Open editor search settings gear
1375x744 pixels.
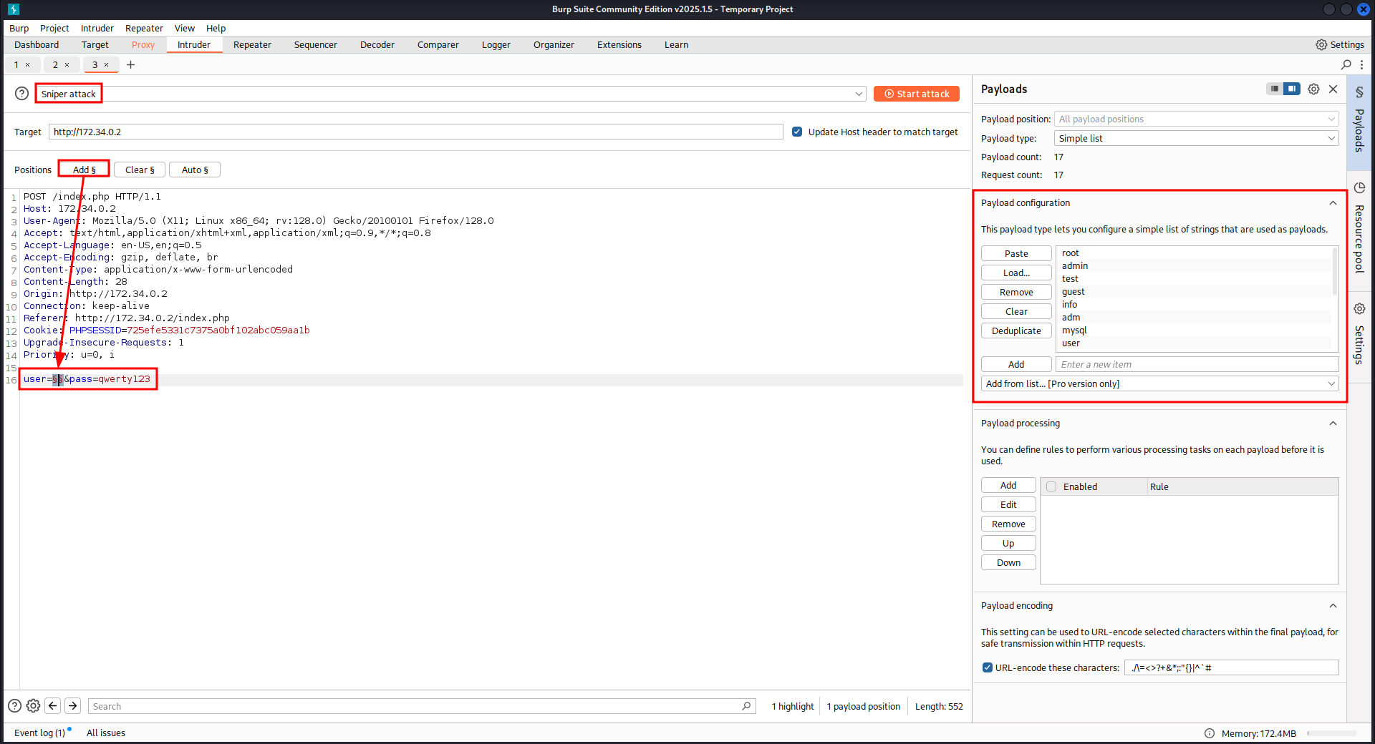point(33,706)
